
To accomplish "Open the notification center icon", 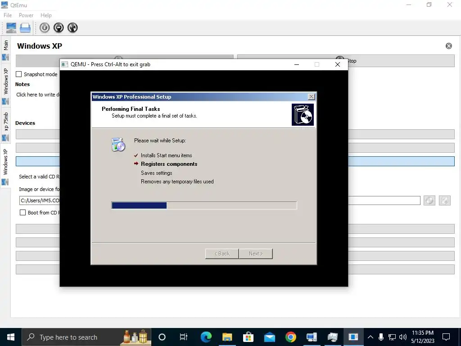I will tap(446, 337).
